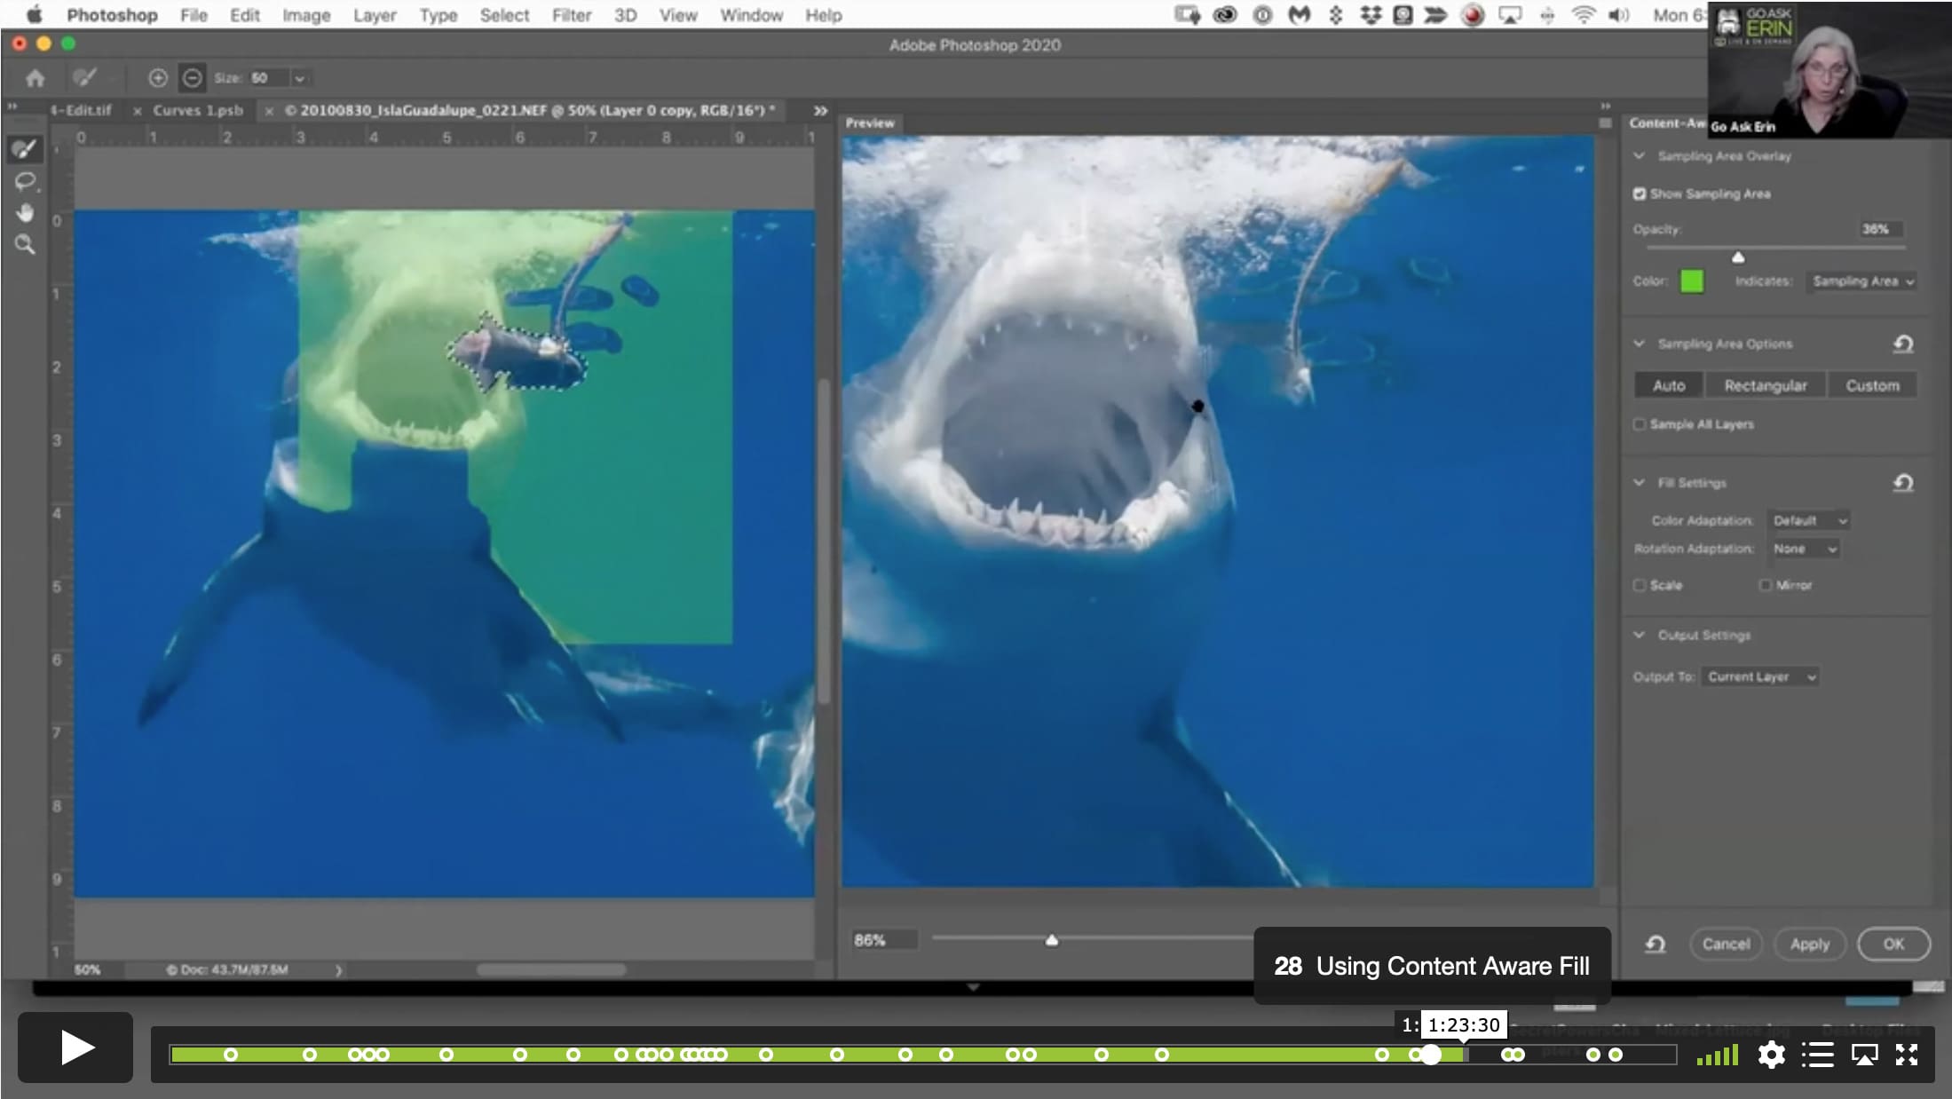
Task: Click the Home icon in options bar
Action: [35, 78]
